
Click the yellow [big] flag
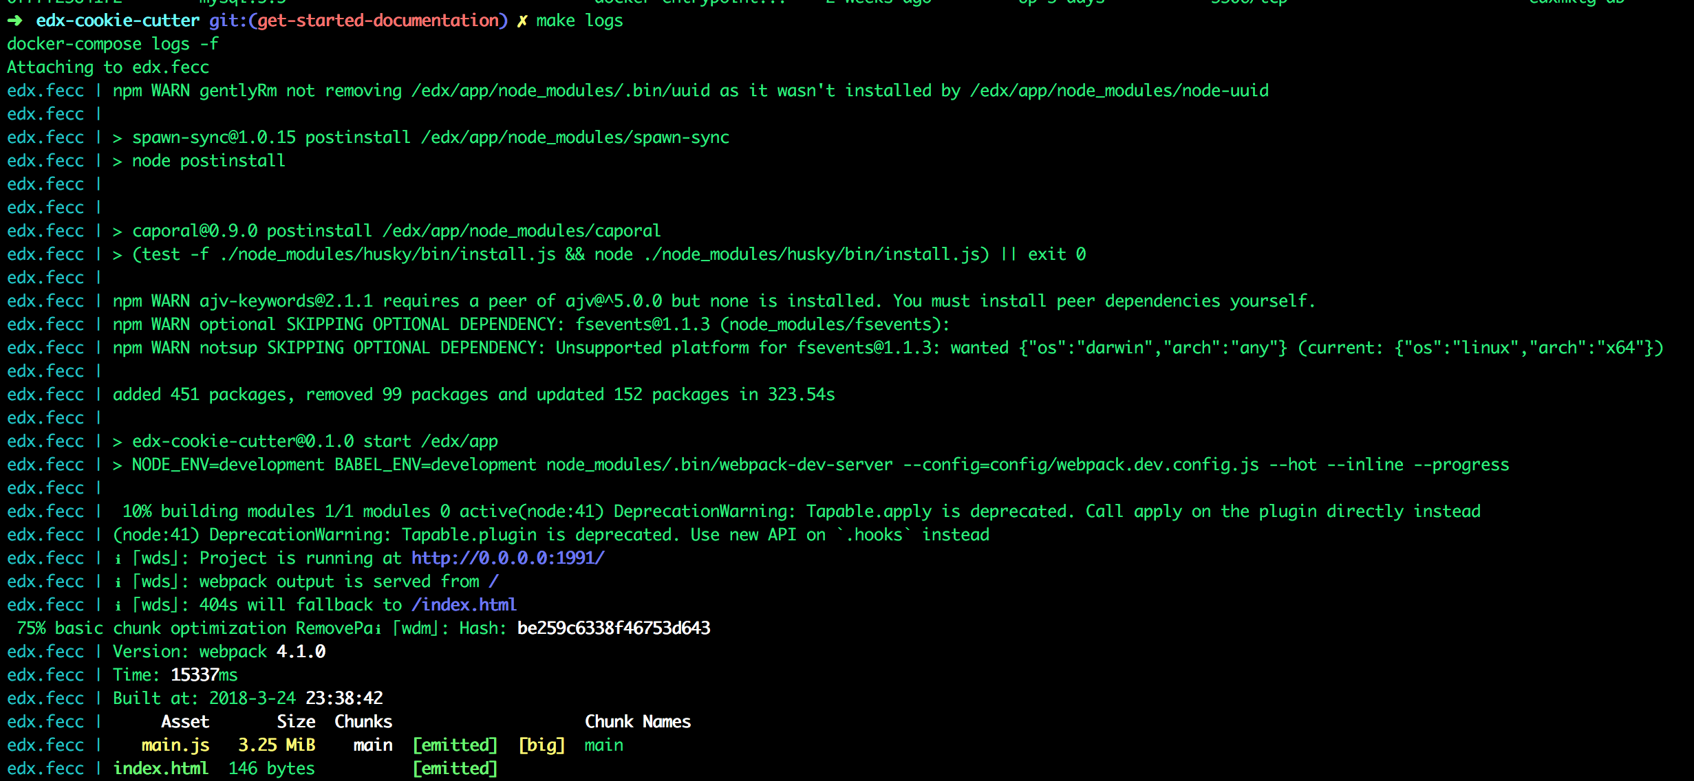tap(542, 745)
